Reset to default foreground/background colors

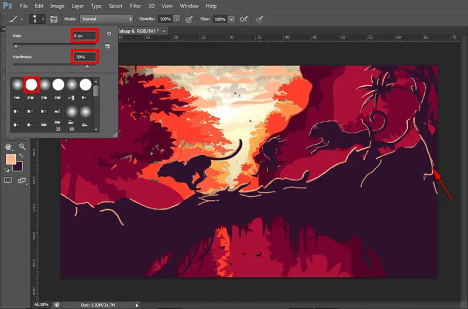point(8,169)
